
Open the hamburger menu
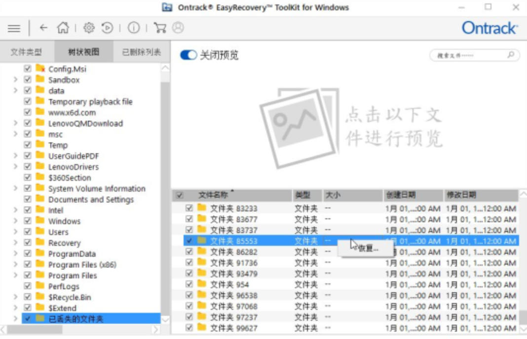[x=14, y=28]
